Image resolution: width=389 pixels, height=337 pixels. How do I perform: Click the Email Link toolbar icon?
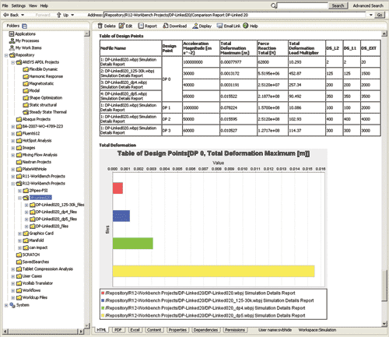point(219,26)
